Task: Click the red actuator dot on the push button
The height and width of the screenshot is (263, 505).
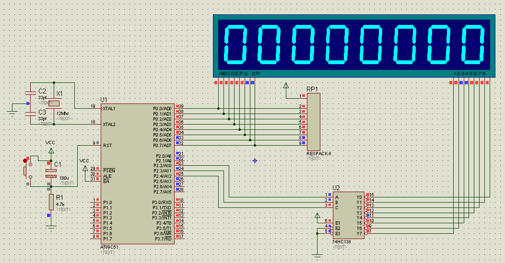Action: click(25, 160)
